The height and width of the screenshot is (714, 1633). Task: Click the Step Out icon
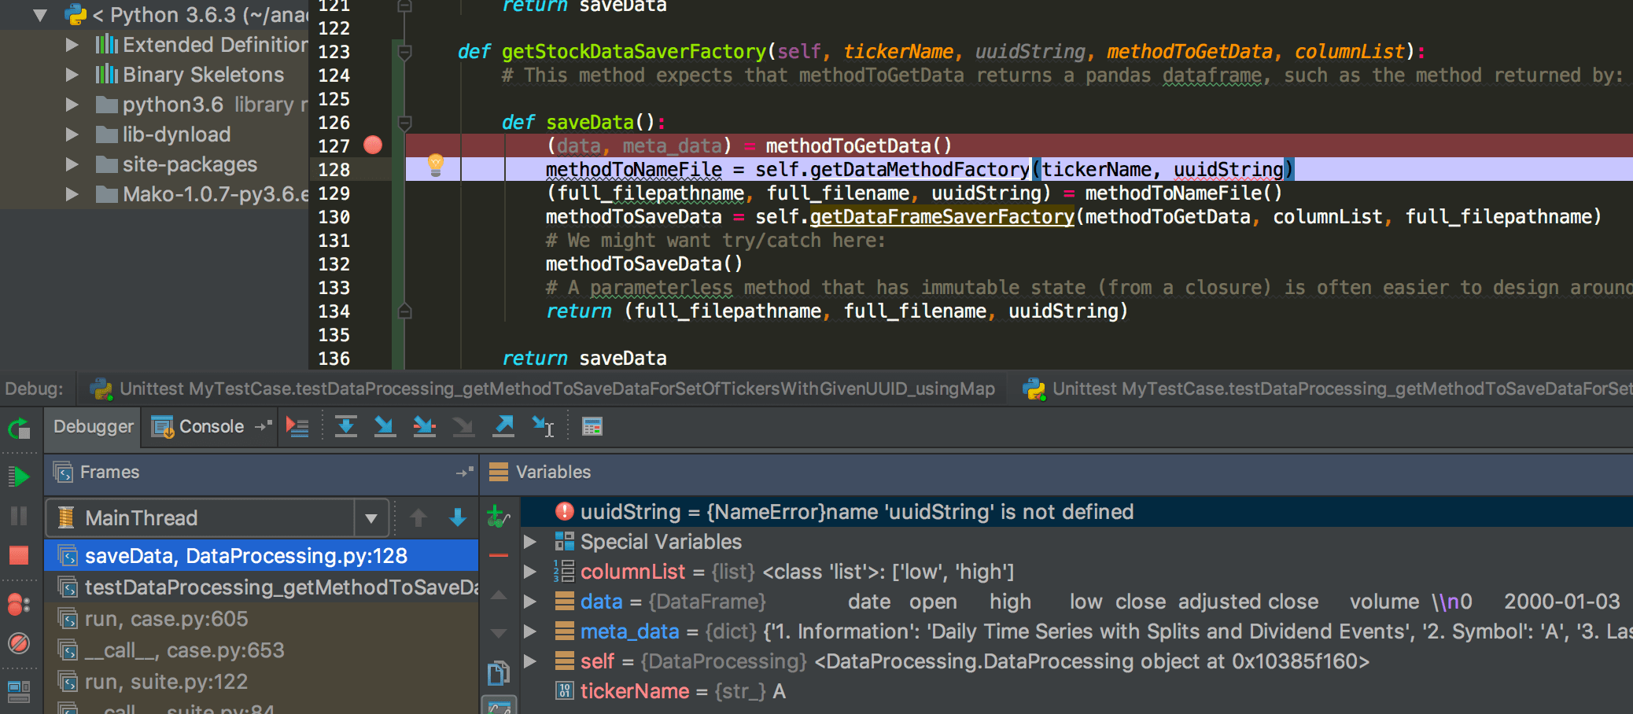[x=503, y=426]
